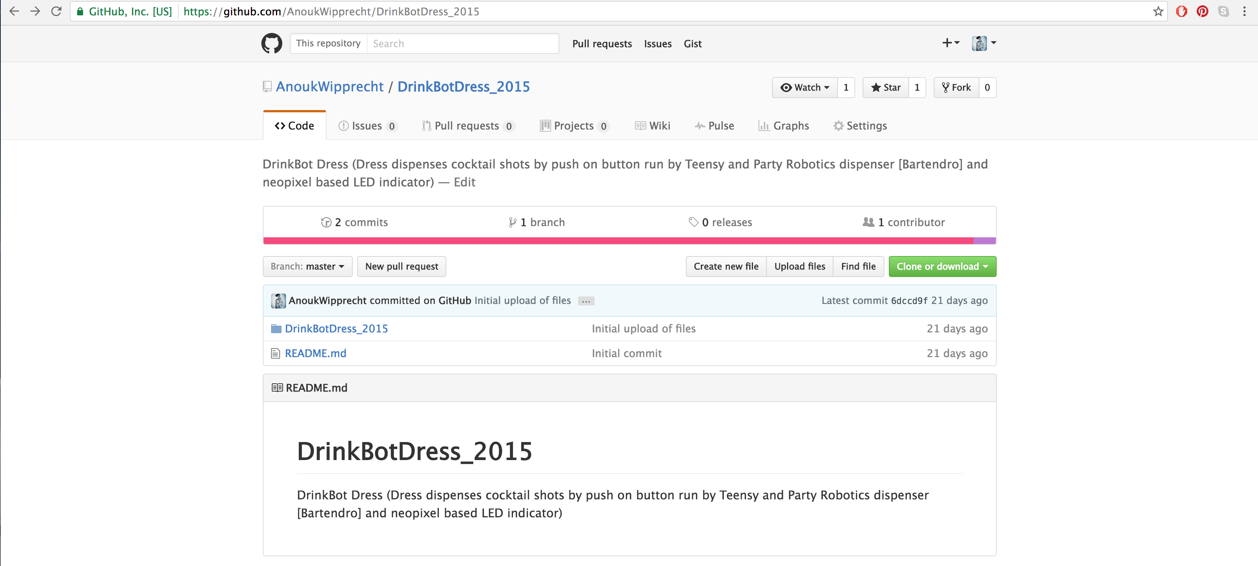Viewport: 1258px width, 566px height.
Task: Click Initial upload of files in folder row
Action: coord(644,329)
